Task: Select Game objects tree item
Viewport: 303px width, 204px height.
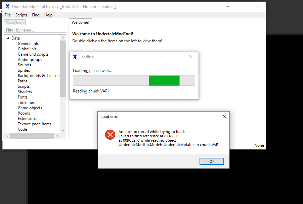Action: [30, 108]
